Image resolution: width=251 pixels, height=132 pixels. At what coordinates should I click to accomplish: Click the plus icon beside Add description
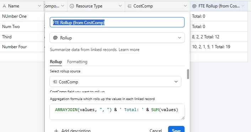(56, 131)
